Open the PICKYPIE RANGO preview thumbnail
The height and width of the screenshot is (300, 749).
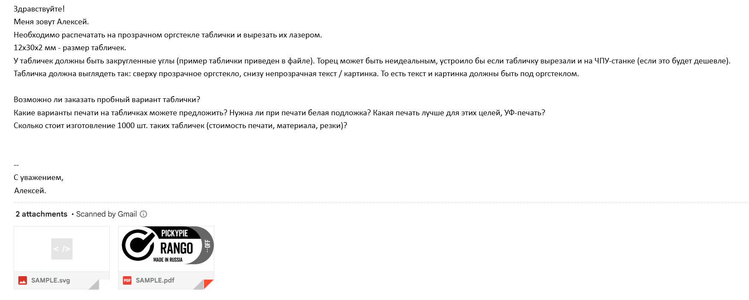[166, 246]
